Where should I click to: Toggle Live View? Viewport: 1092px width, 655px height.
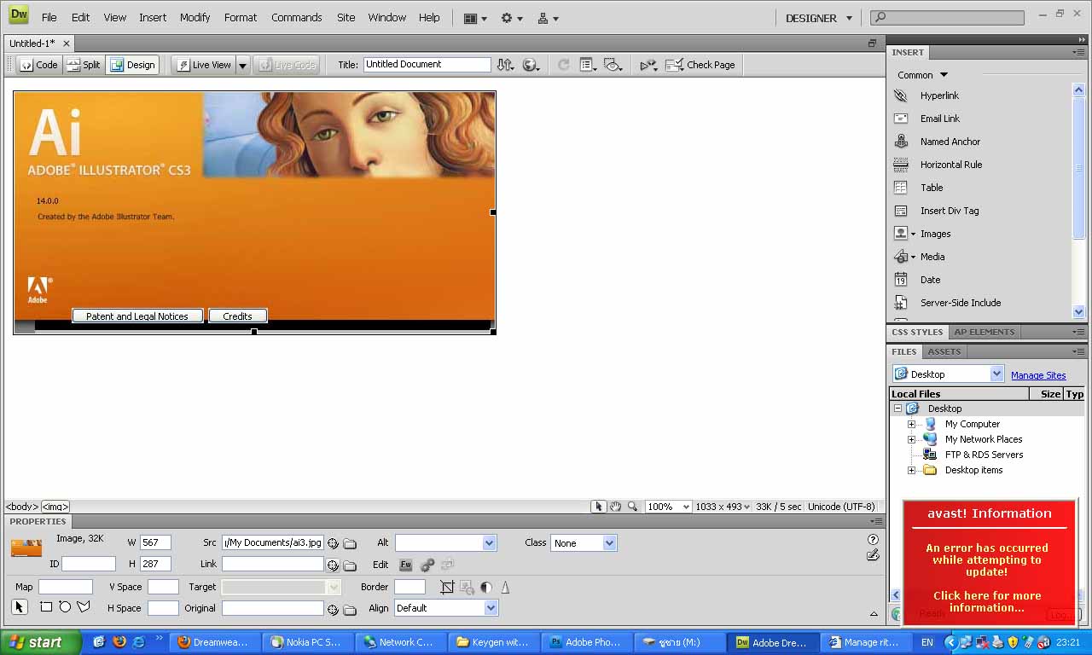[x=204, y=65]
